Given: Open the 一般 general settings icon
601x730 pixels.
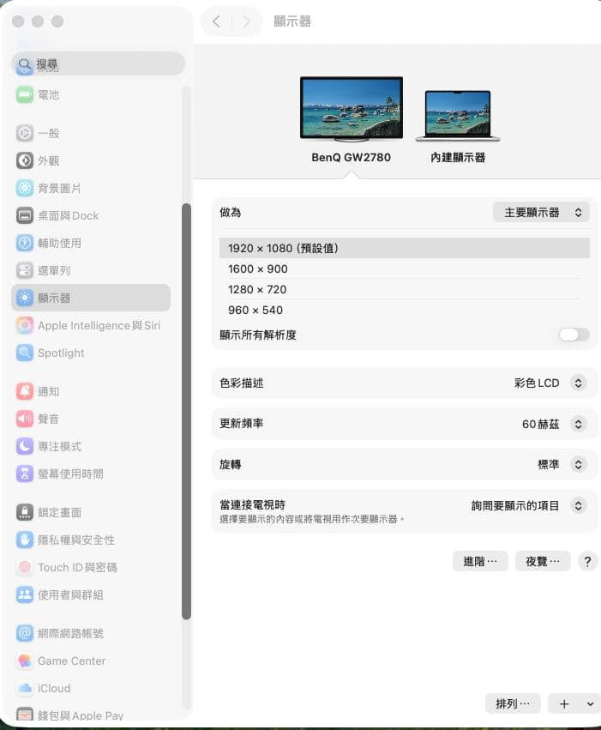Looking at the screenshot, I should click(25, 133).
